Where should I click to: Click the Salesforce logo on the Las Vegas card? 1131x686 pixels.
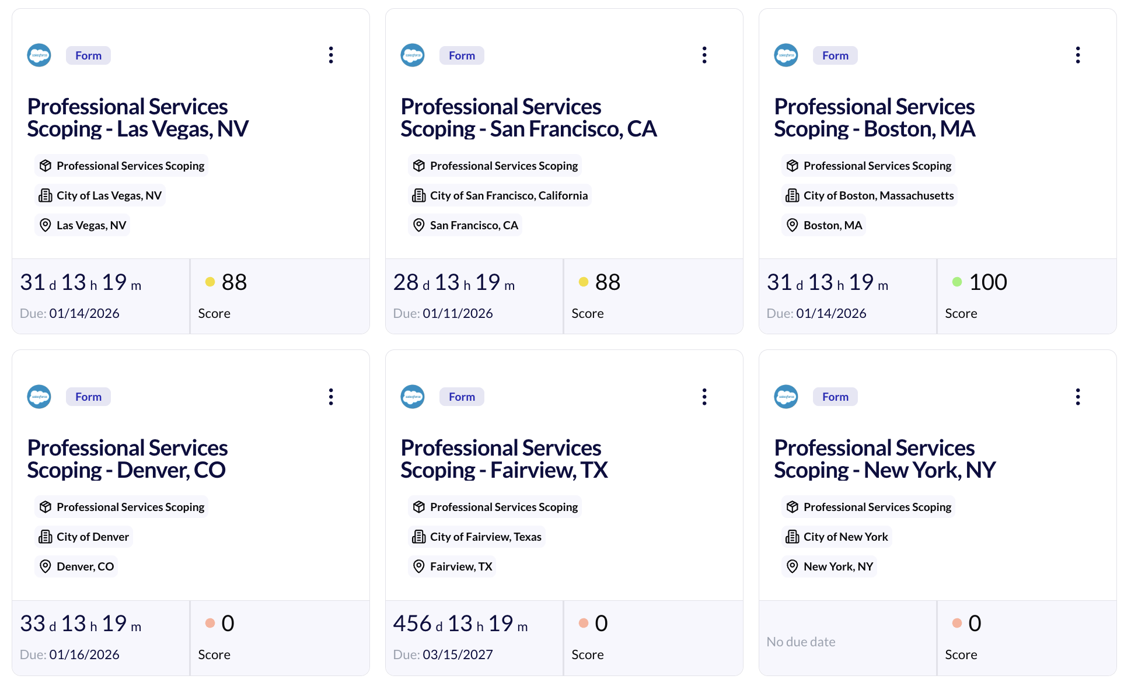[x=39, y=55]
